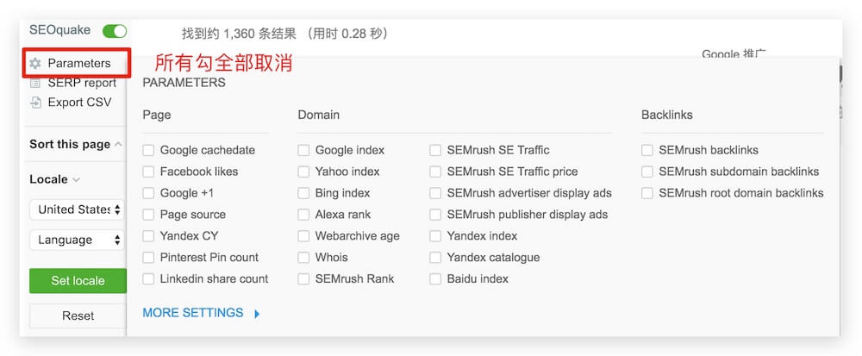Viewport: 862px width, 356px height.
Task: Click the More Settings arrow icon
Action: pos(257,314)
